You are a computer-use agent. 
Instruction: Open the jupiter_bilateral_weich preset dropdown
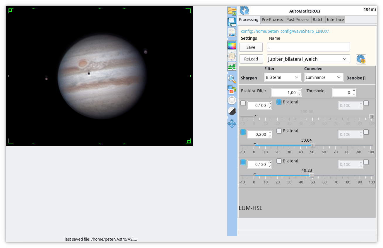[309, 59]
